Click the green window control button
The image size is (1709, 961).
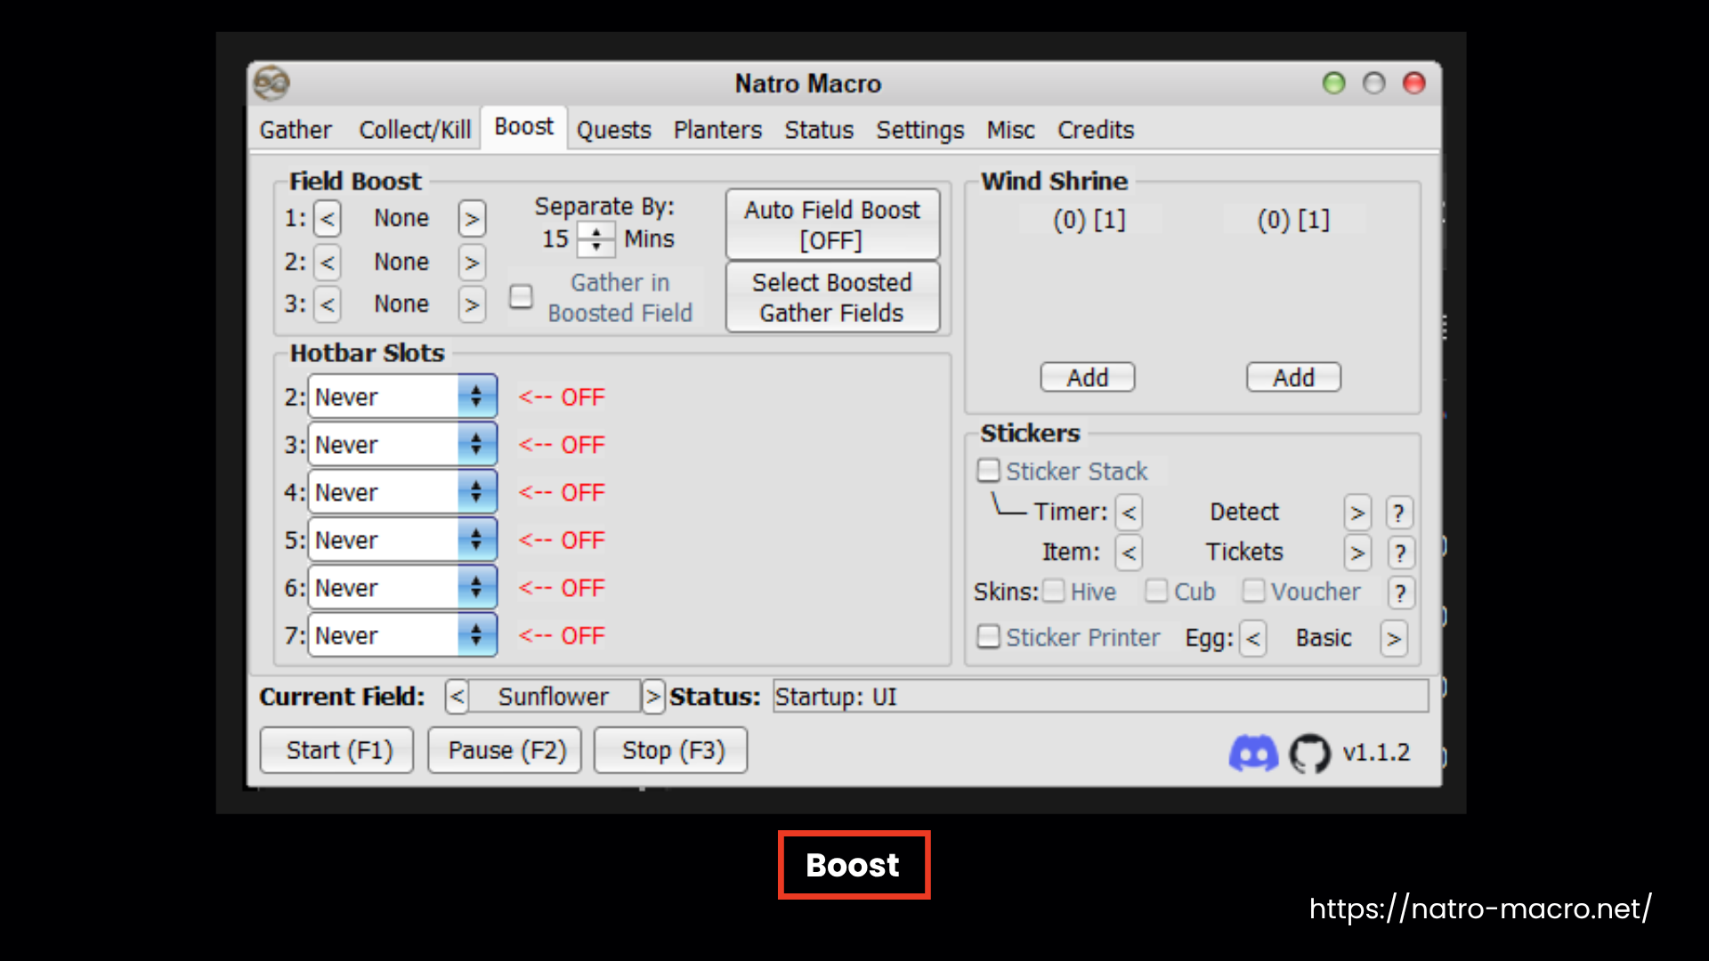point(1333,84)
